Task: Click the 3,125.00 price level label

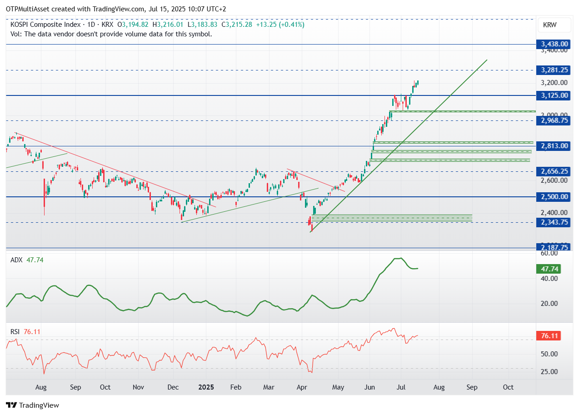Action: (553, 95)
